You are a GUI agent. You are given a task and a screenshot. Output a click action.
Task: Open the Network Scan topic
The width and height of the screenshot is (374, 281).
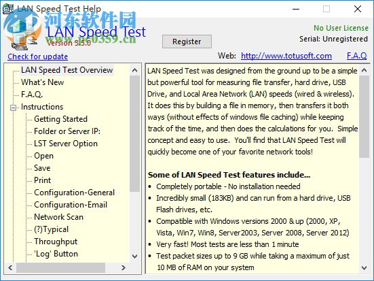[58, 217]
